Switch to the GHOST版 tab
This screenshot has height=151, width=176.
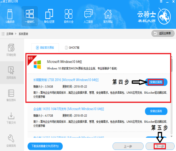72,48
